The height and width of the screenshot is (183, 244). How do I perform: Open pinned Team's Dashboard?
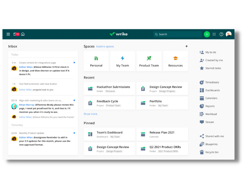pyautogui.click(x=109, y=134)
